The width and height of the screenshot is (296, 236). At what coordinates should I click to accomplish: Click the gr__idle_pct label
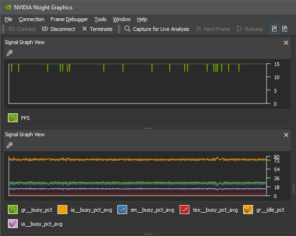pyautogui.click(x=270, y=210)
